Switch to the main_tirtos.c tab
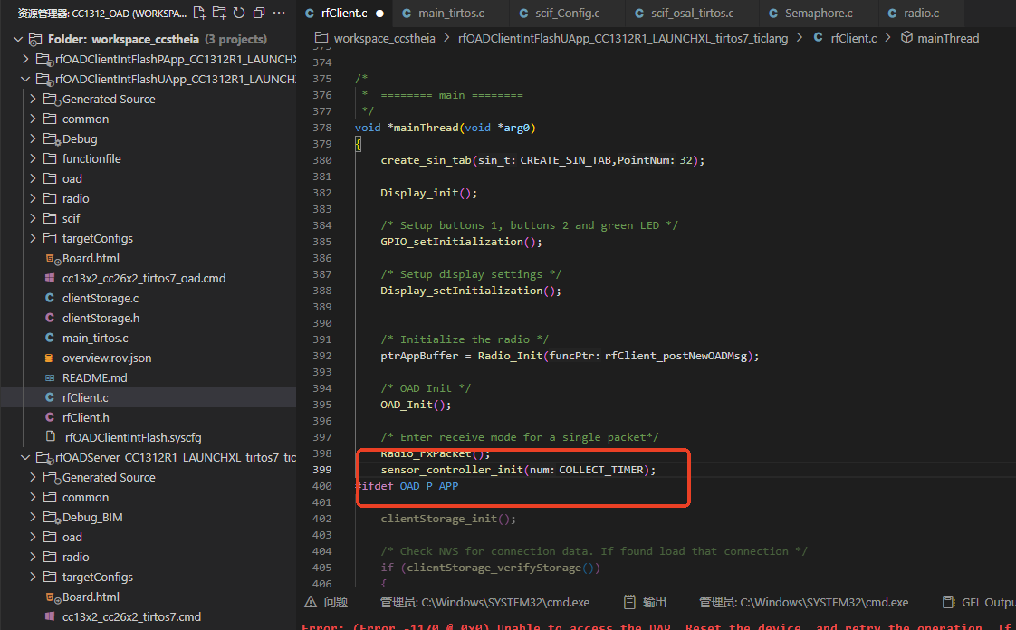Screen dimensions: 1016x630 pyautogui.click(x=450, y=14)
